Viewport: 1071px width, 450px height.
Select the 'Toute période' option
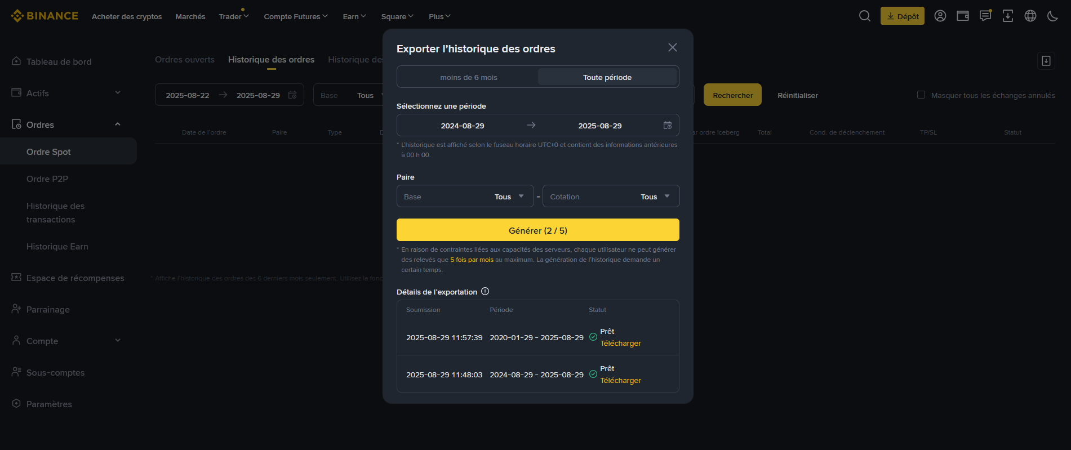[x=607, y=77]
